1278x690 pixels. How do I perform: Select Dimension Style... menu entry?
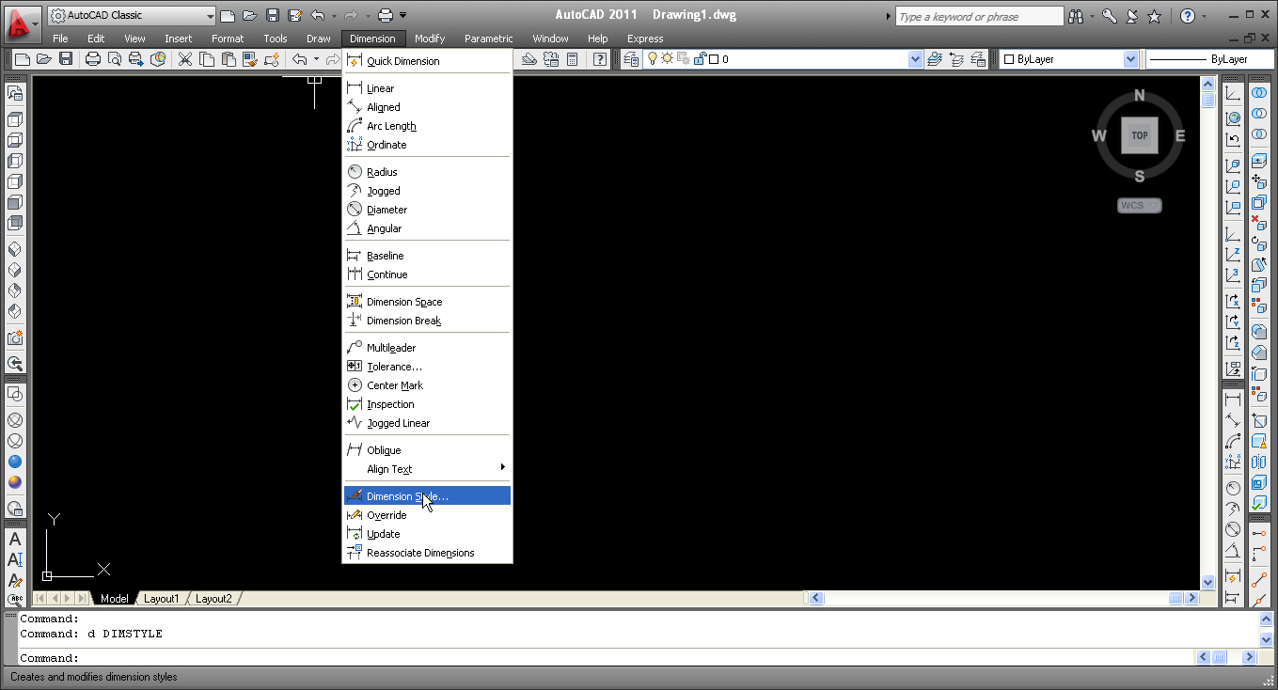click(428, 496)
